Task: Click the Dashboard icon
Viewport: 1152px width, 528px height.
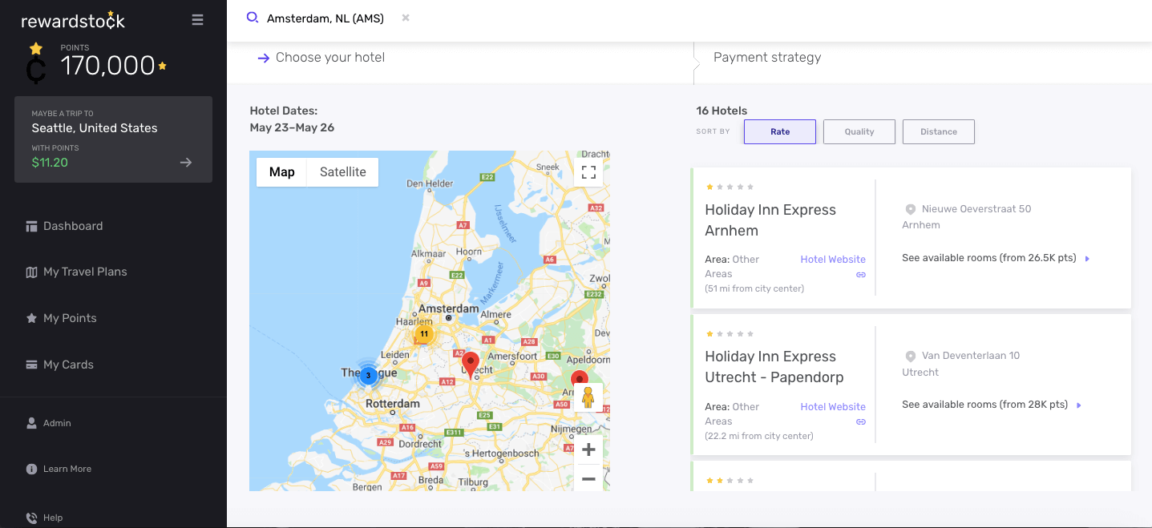Action: (31, 227)
